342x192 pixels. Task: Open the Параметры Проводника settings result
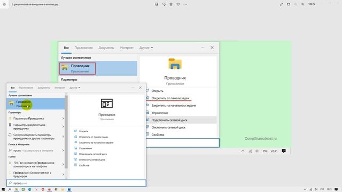pyautogui.click(x=28, y=118)
